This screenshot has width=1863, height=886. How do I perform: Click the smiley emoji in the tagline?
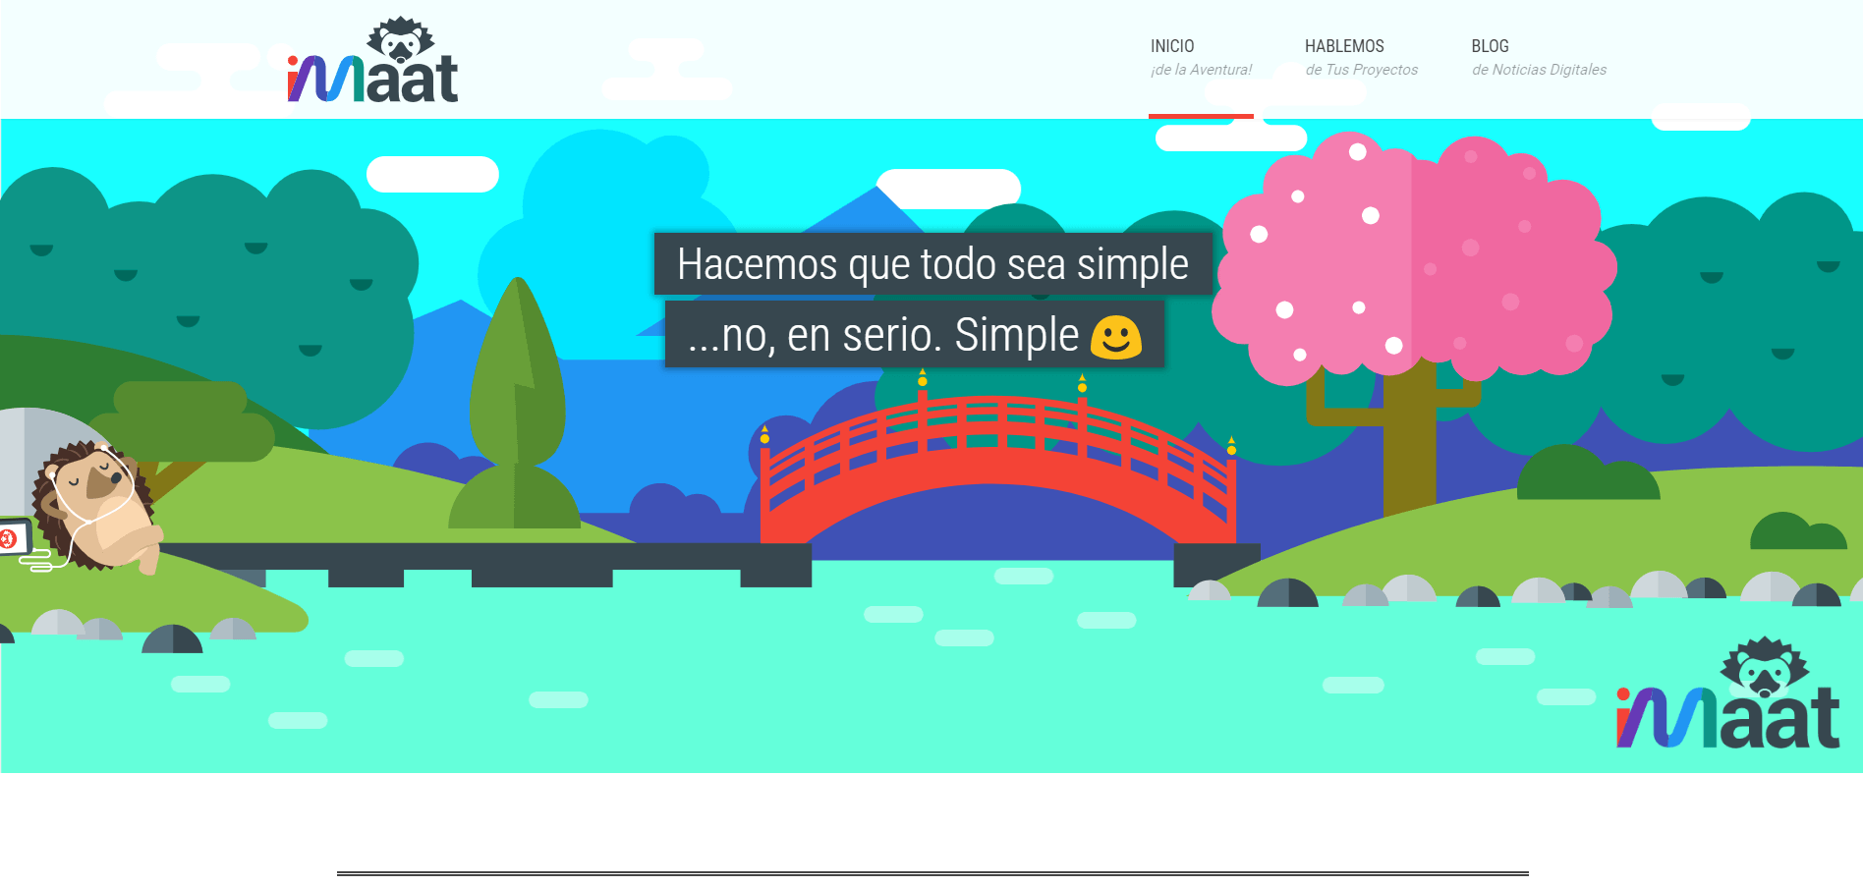point(1115,335)
